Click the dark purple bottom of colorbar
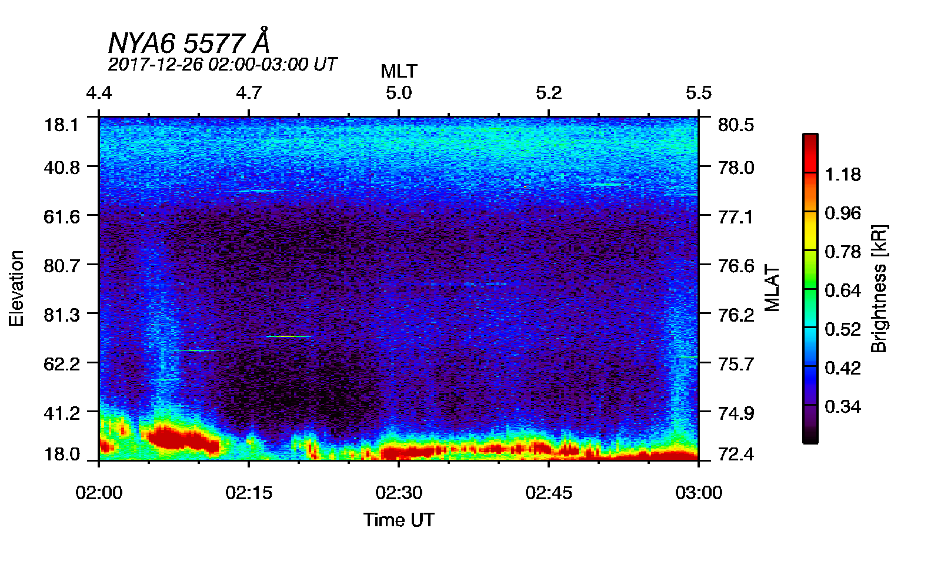The height and width of the screenshot is (588, 941). point(810,424)
